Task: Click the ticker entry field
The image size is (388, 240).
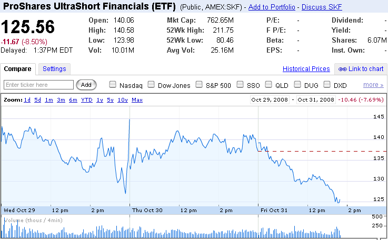Action: [39, 85]
